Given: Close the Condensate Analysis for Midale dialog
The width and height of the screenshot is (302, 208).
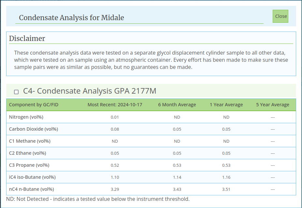Looking at the screenshot, I should tap(280, 16).
